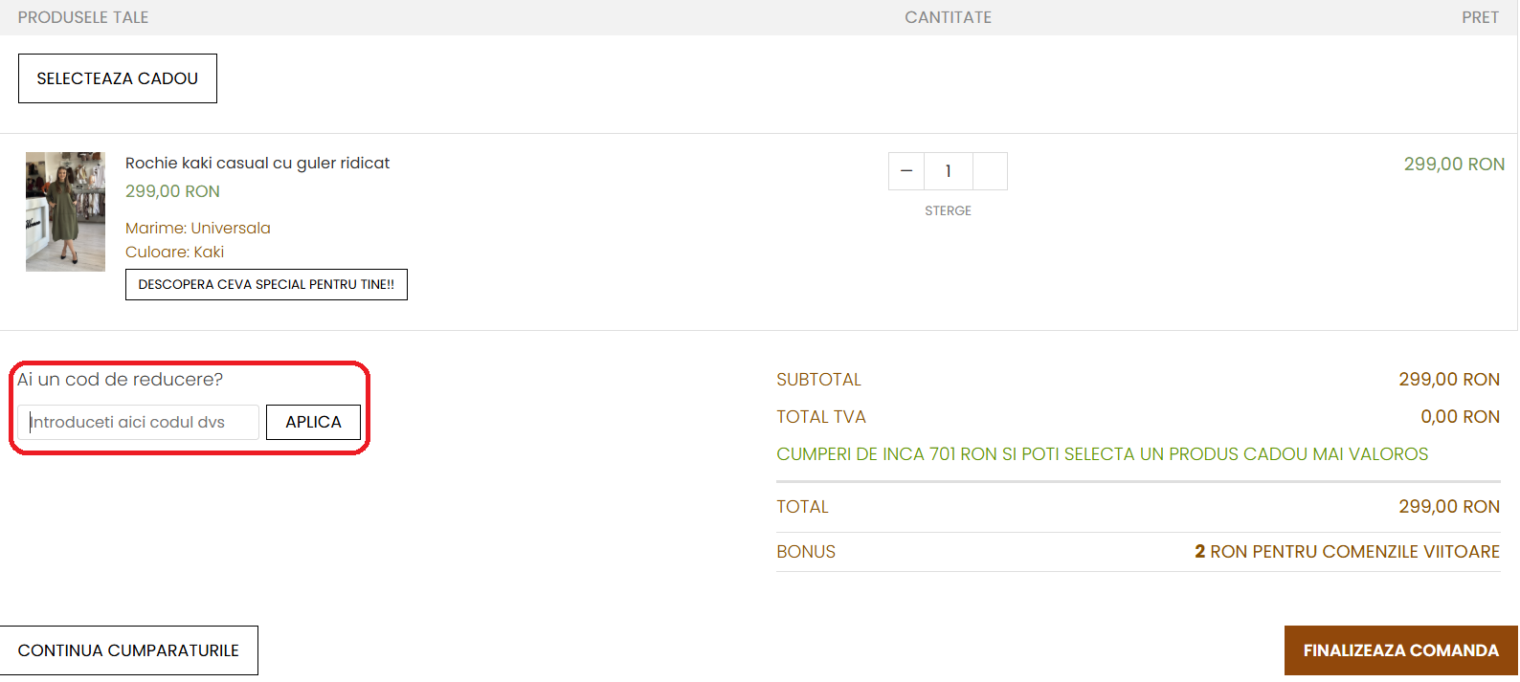Screen dimensions: 1520x682
Task: Apply the coupon with APLICA
Action: (x=313, y=422)
